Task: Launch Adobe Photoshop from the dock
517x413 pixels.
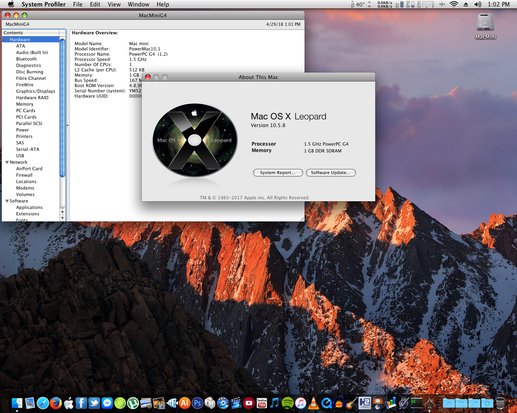Action: click(x=198, y=403)
